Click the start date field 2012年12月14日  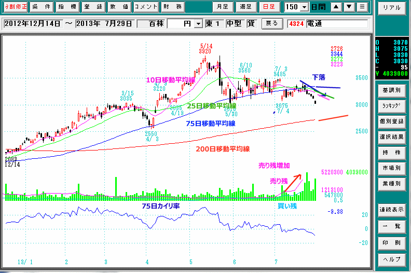coord(33,23)
